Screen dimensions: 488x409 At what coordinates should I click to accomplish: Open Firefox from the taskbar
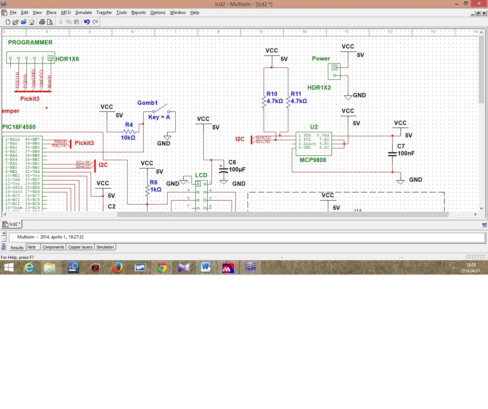tap(117, 268)
